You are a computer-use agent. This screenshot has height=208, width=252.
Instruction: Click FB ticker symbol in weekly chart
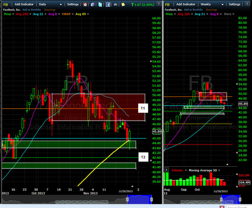pyautogui.click(x=167, y=5)
